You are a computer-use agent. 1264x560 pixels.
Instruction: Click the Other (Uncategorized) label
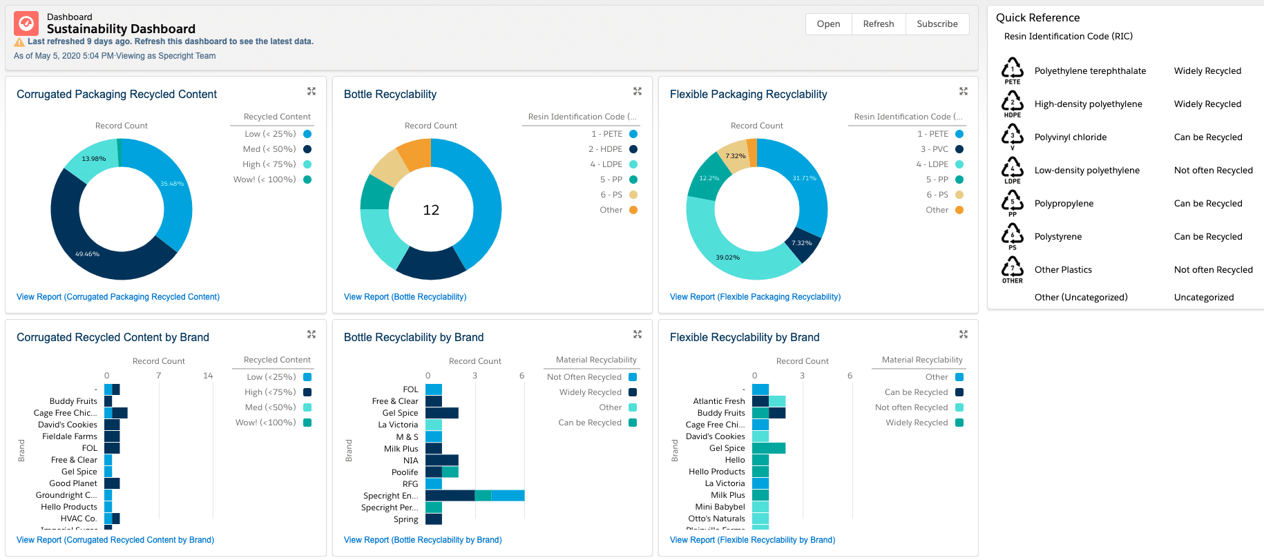(x=1081, y=297)
